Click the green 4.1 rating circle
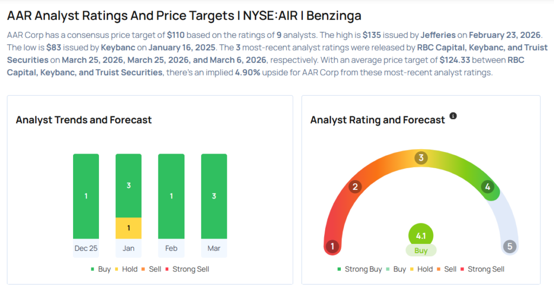 pyautogui.click(x=421, y=236)
